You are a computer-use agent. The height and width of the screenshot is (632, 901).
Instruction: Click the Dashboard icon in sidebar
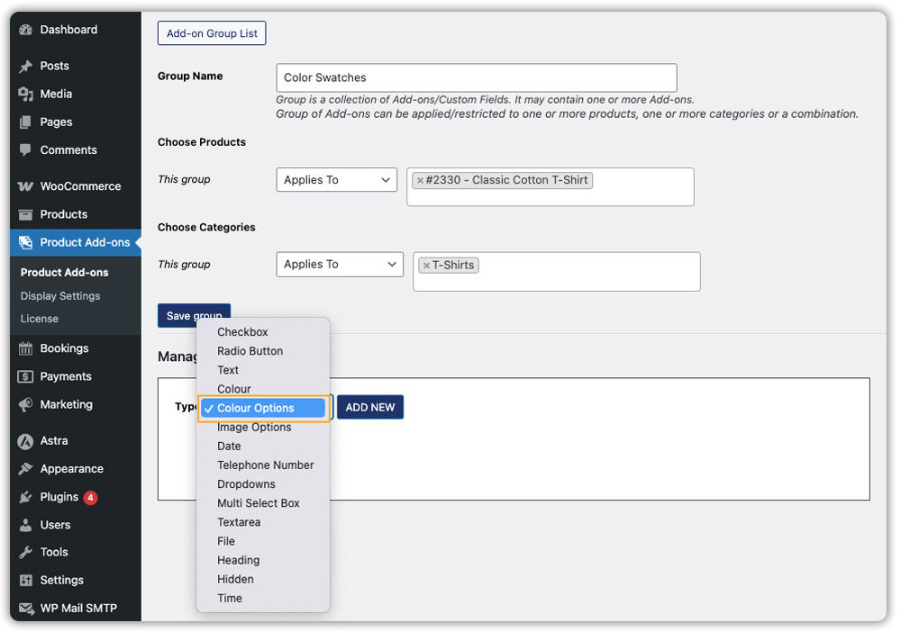pos(25,30)
